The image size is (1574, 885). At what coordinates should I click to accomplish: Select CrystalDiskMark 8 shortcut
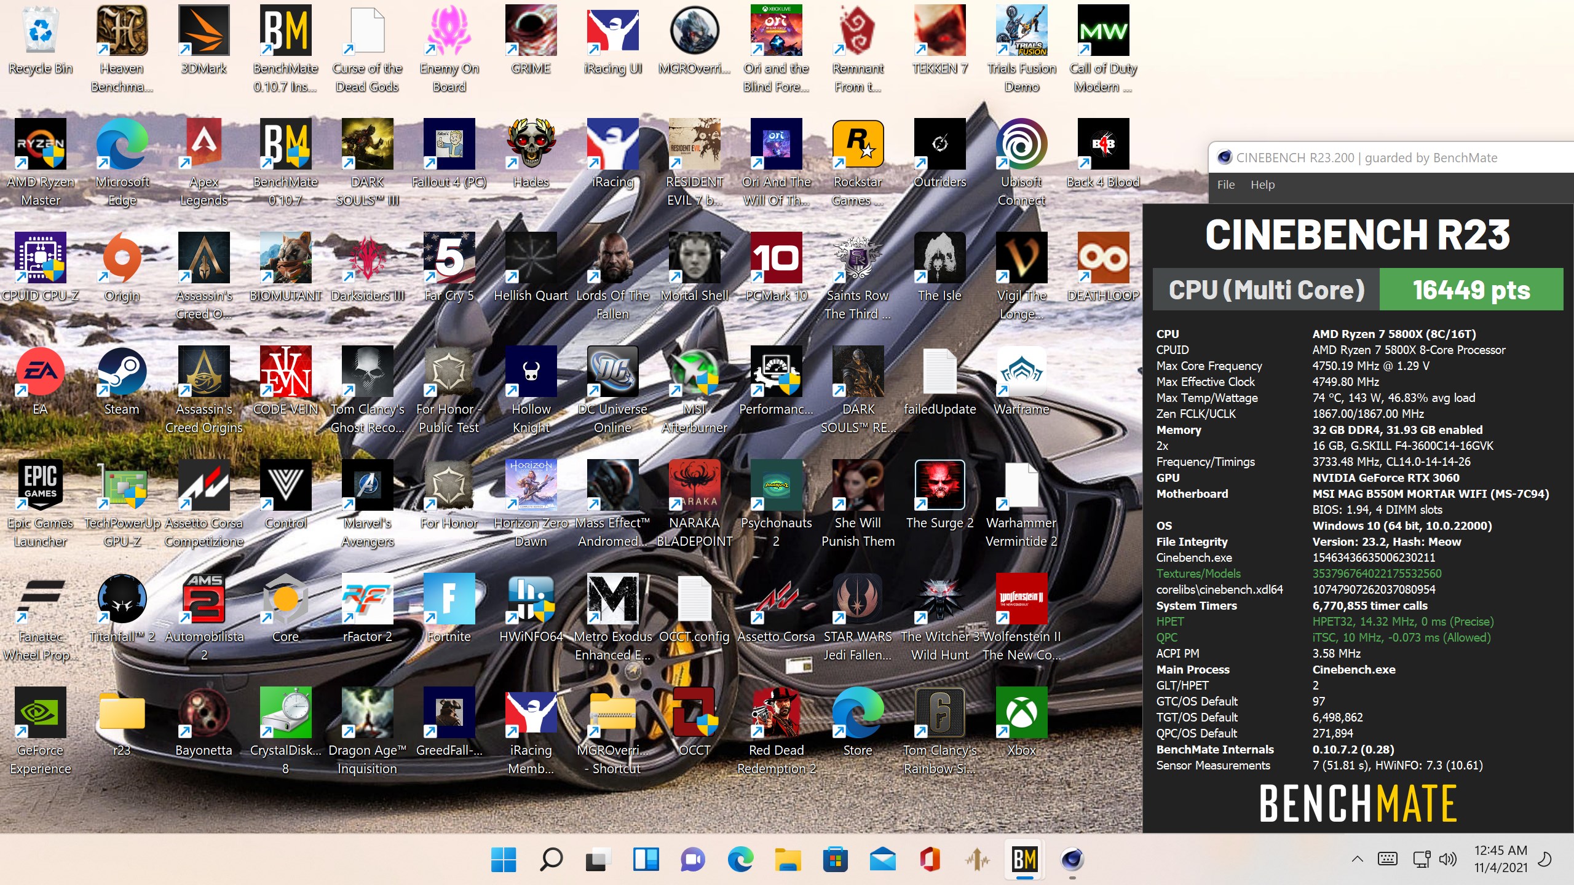[x=285, y=731]
